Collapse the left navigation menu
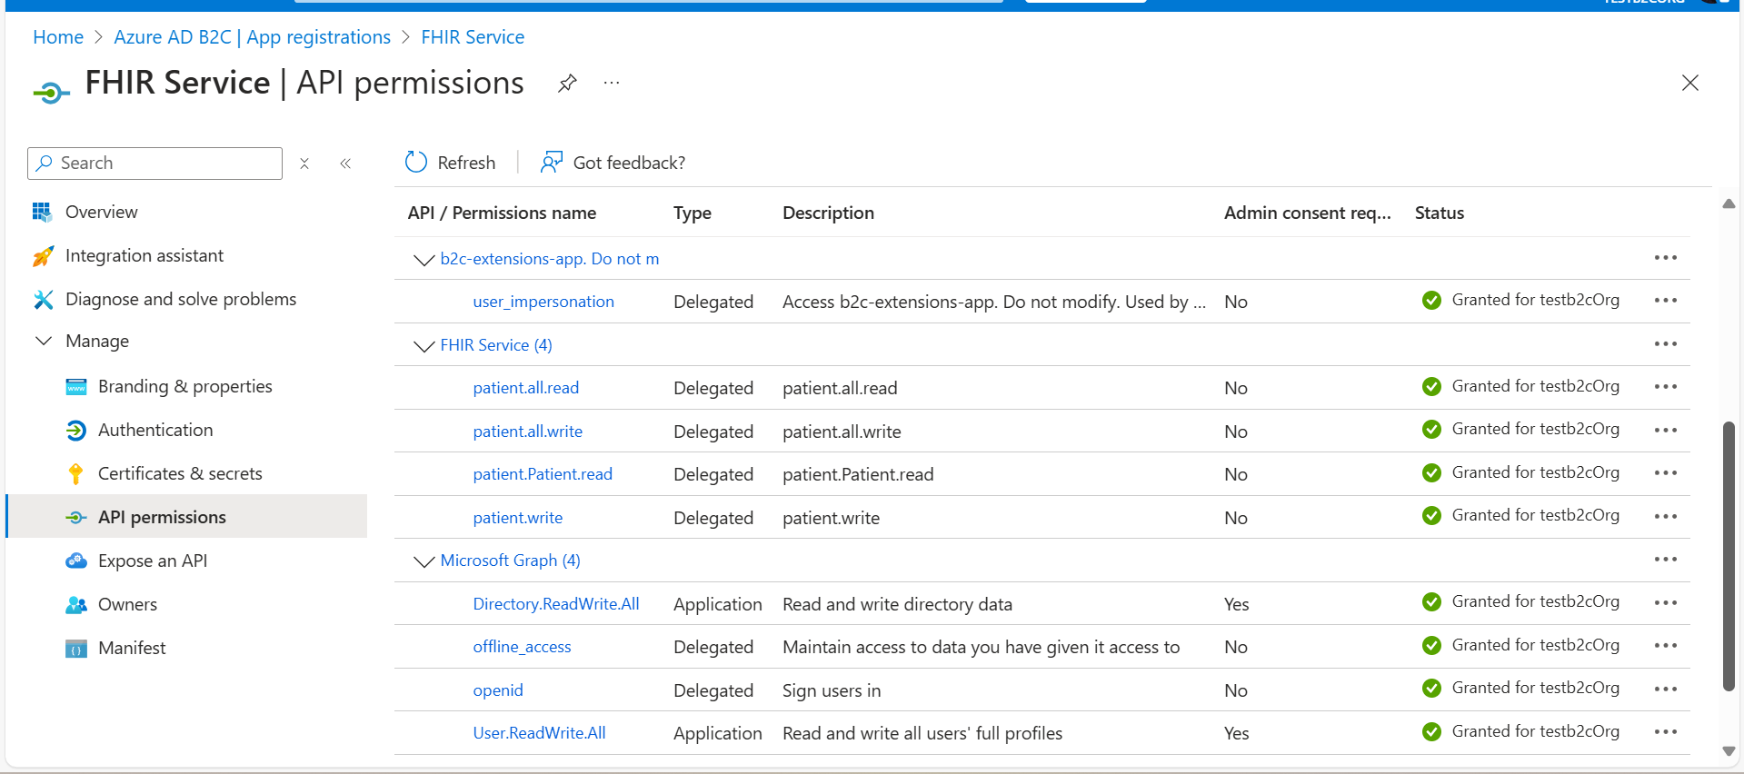The width and height of the screenshot is (1744, 774). [345, 164]
